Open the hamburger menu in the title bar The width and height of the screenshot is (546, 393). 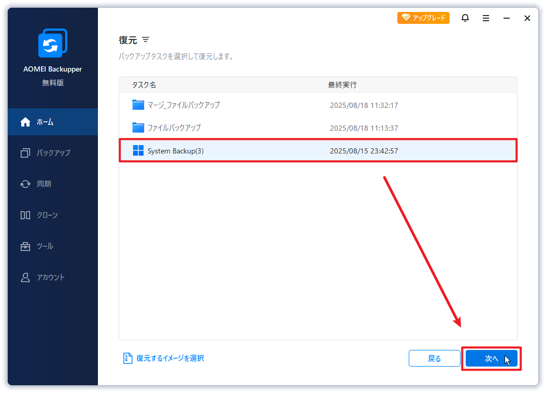486,18
